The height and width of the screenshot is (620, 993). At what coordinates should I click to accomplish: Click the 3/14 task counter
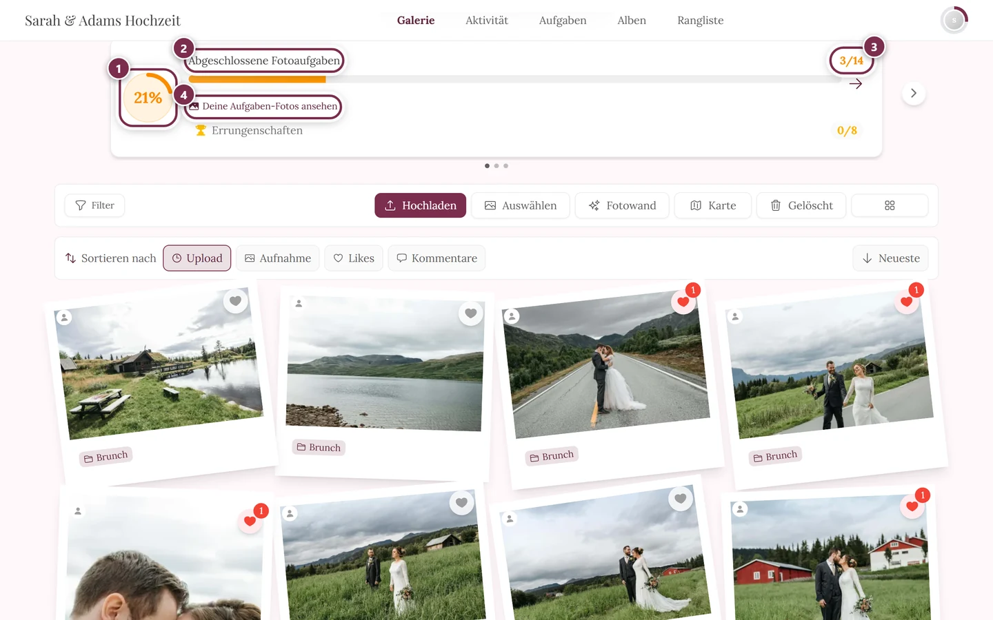[852, 61]
